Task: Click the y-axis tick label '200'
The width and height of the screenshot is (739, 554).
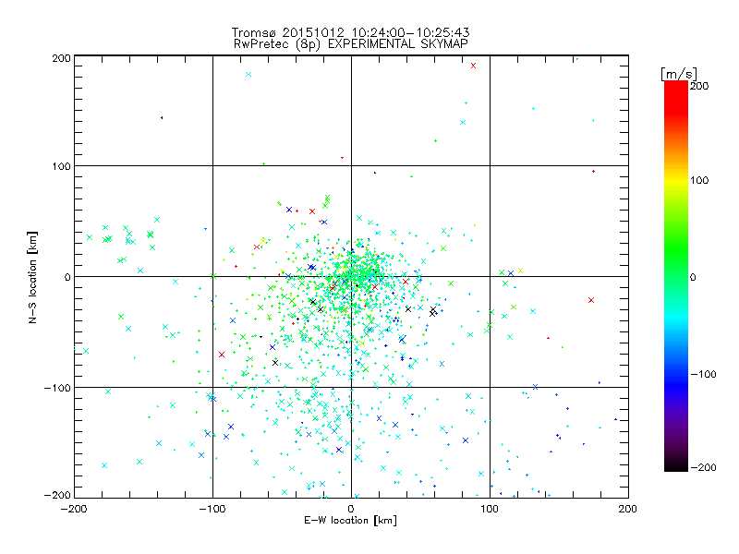Action: pos(61,58)
